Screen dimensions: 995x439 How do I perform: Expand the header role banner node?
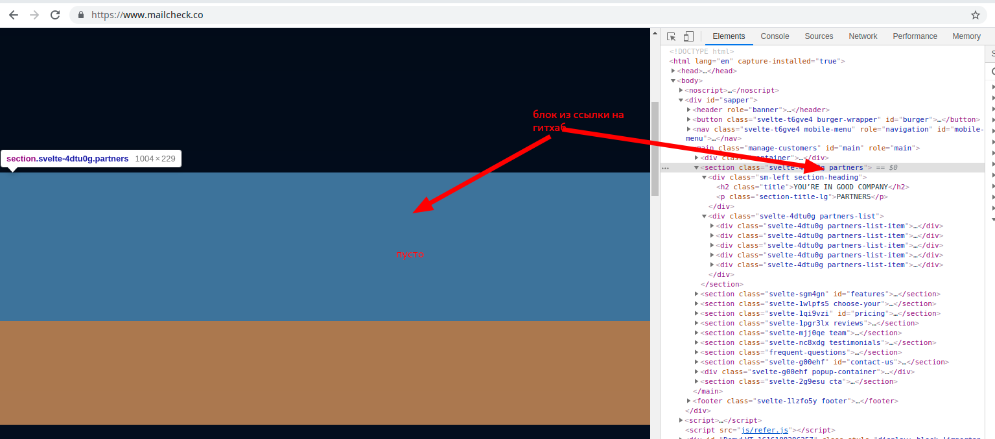pos(688,110)
